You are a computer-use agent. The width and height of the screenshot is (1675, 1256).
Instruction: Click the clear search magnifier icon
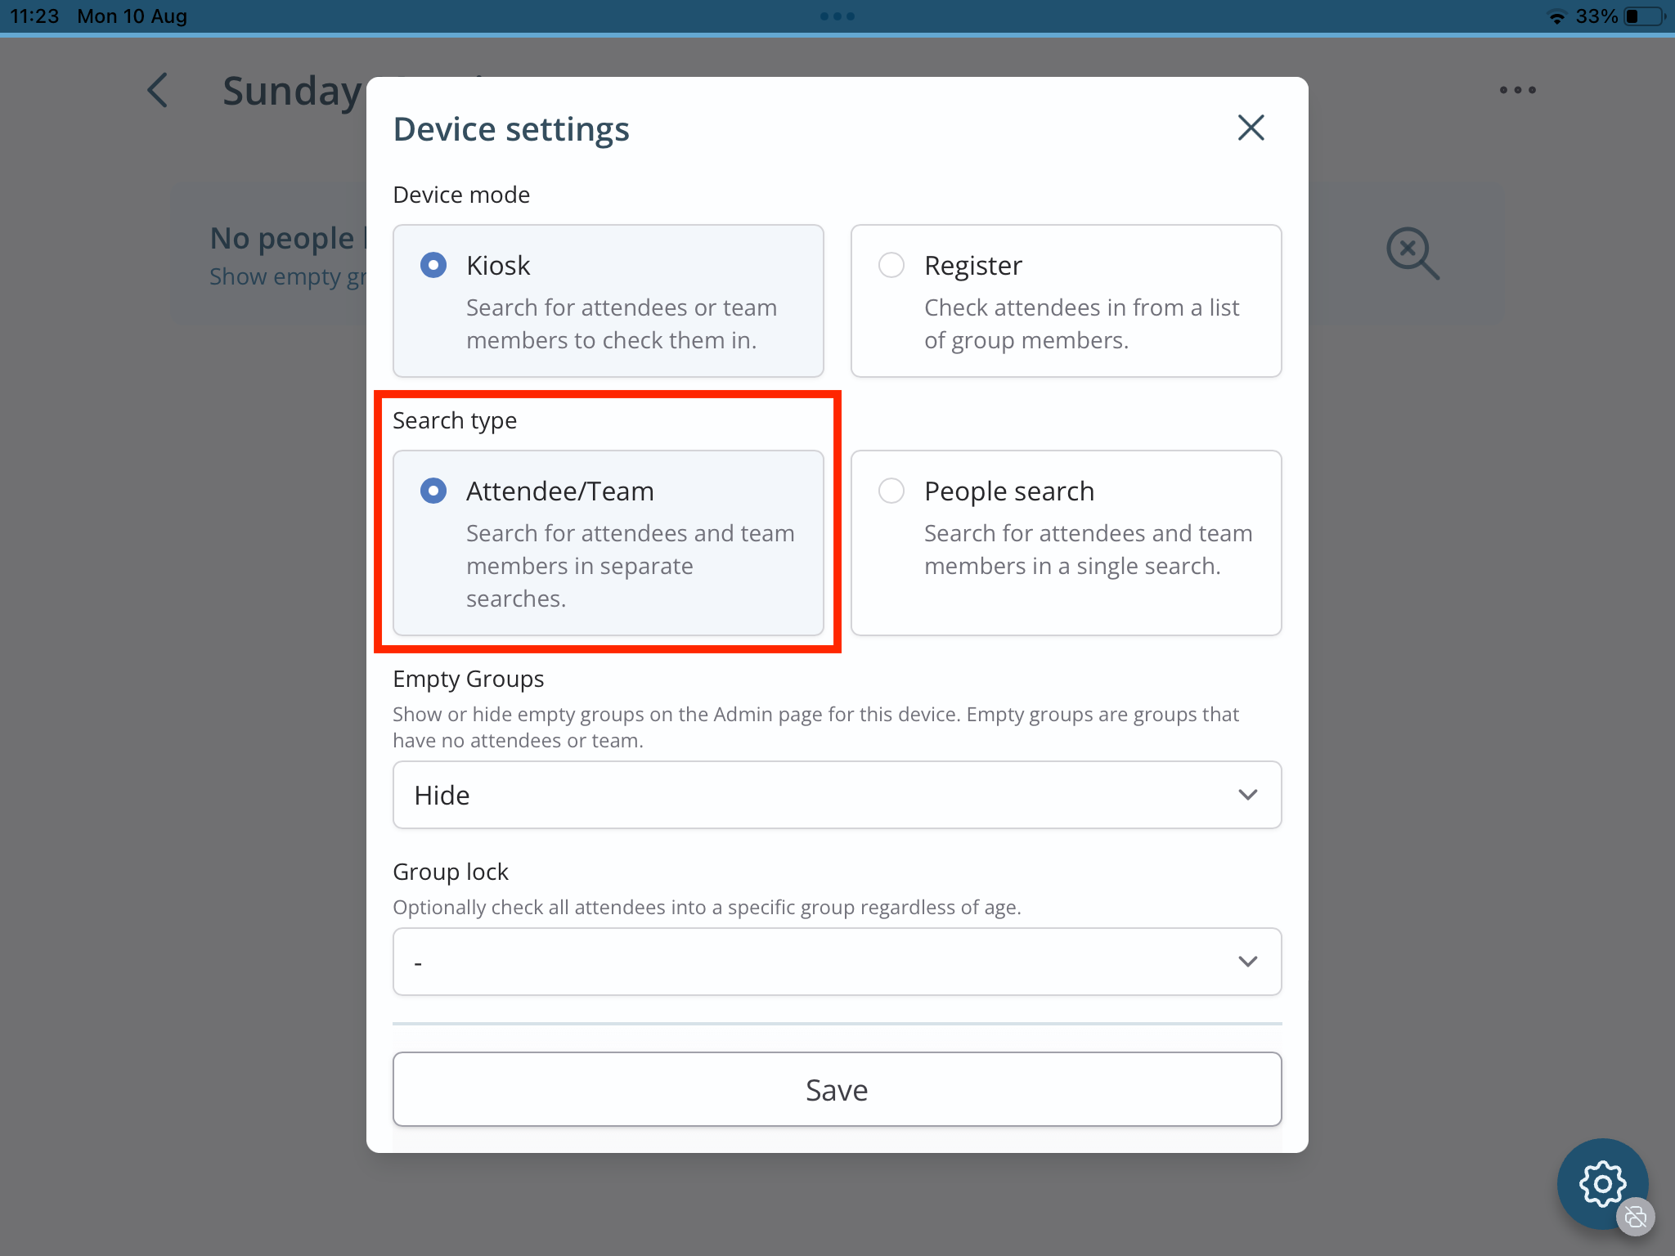click(1412, 253)
